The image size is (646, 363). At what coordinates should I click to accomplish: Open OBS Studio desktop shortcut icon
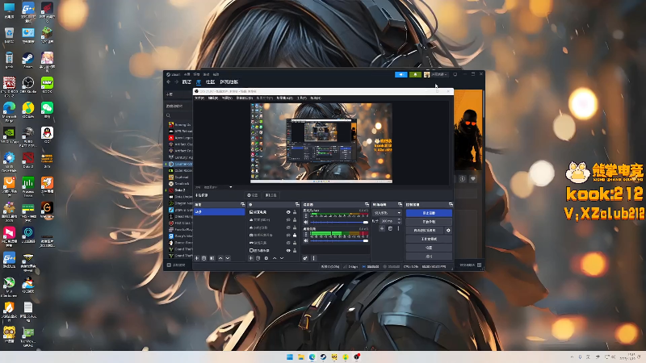(x=28, y=86)
